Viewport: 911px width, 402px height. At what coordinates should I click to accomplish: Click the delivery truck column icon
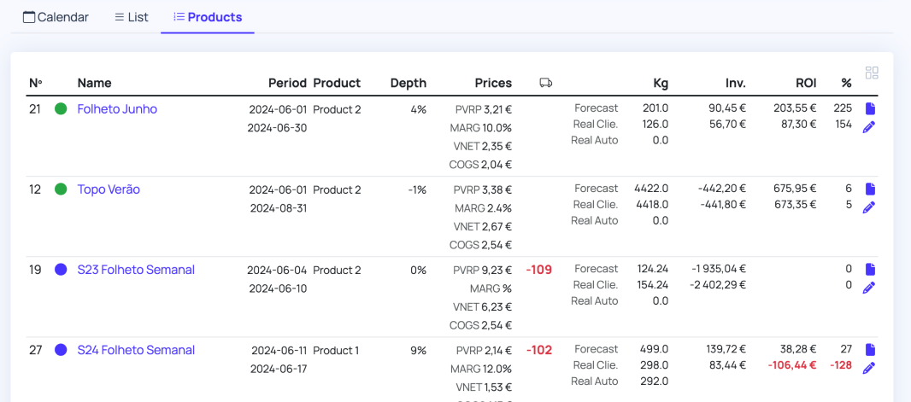545,83
